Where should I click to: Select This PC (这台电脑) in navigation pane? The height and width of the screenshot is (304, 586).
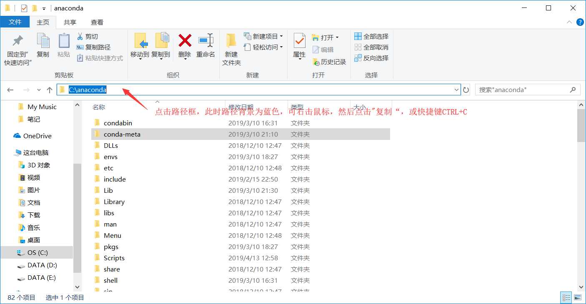[x=36, y=152]
